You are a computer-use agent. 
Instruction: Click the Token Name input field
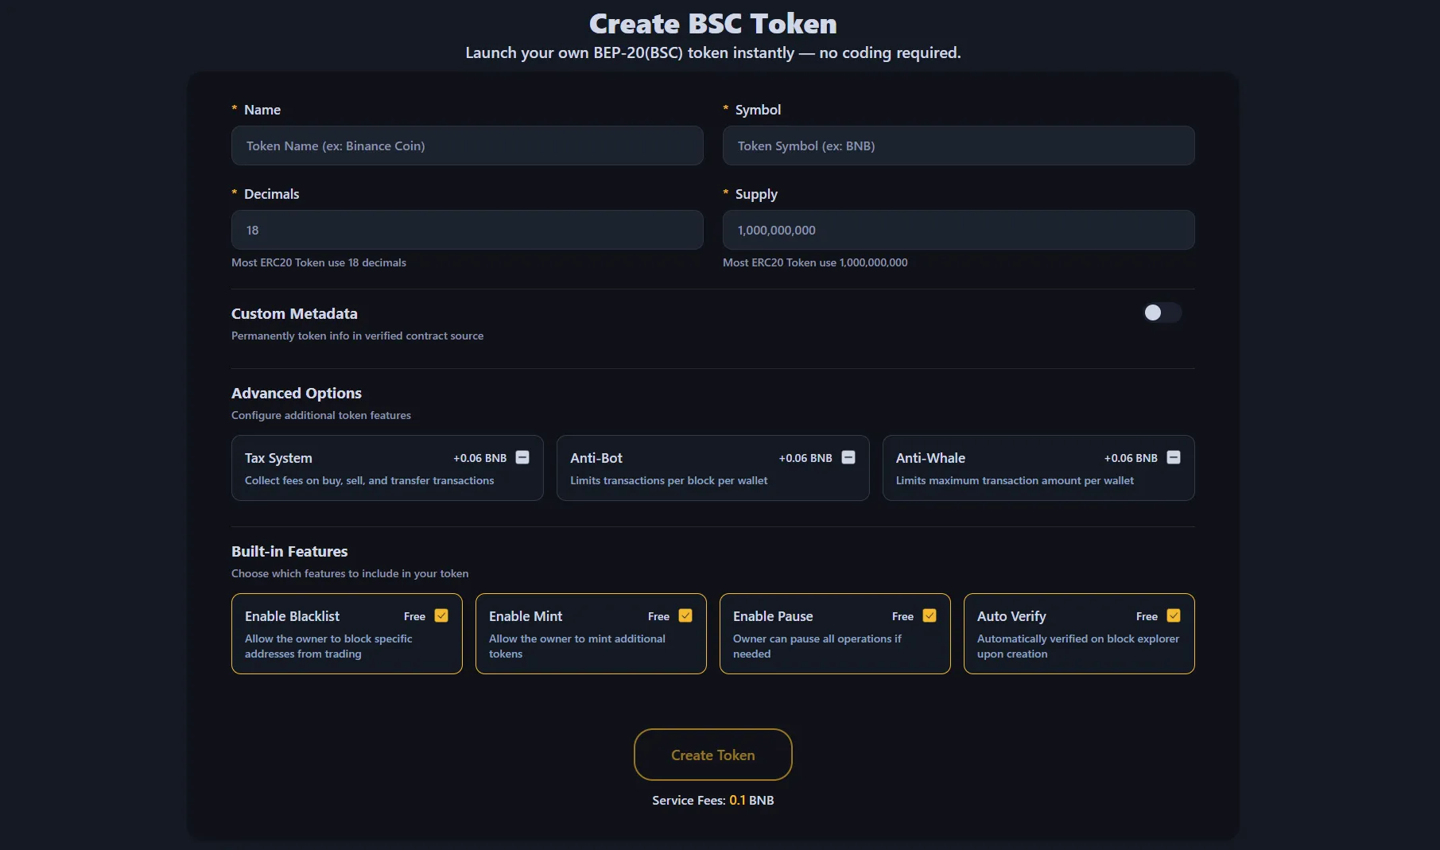click(467, 146)
